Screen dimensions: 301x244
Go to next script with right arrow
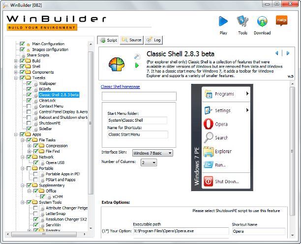[288, 53]
